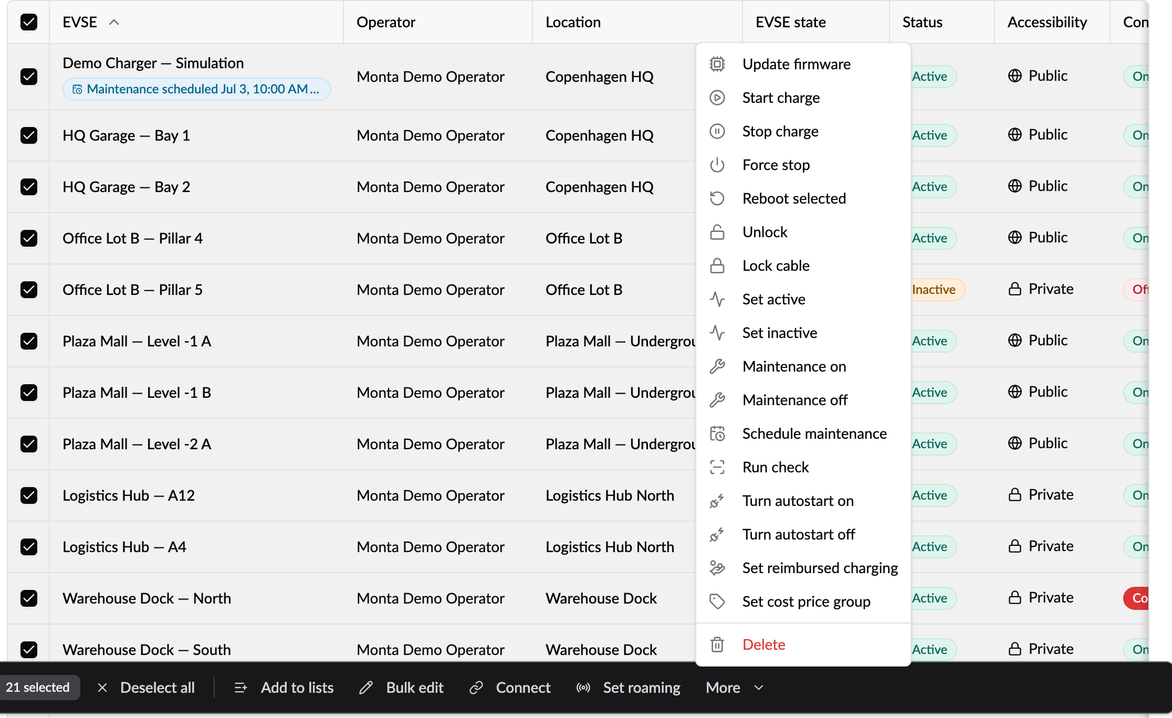This screenshot has height=718, width=1172.
Task: Click the Inactive status badge
Action: pyautogui.click(x=938, y=290)
